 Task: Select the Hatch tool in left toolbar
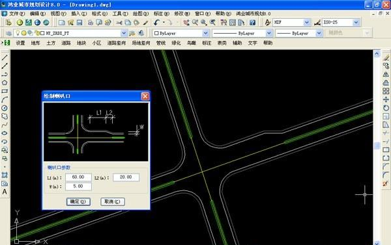[x=5, y=175]
